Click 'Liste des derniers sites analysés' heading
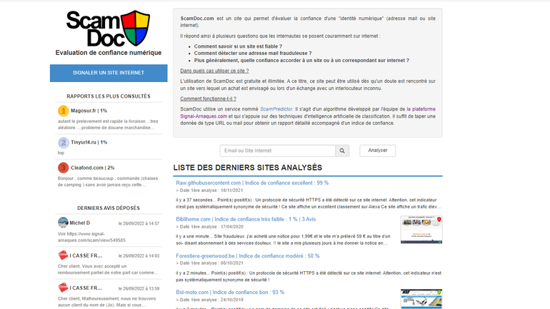The height and width of the screenshot is (309, 550). 248,168
